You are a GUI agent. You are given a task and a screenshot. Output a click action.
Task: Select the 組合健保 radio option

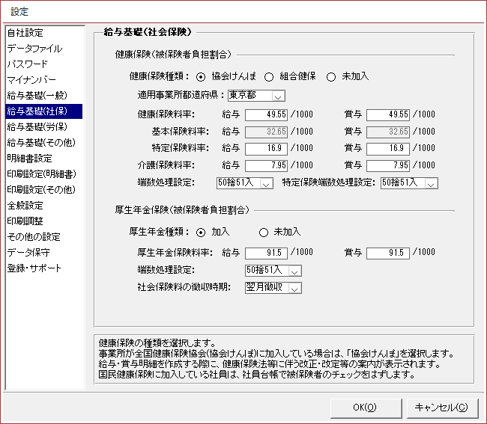(x=269, y=76)
